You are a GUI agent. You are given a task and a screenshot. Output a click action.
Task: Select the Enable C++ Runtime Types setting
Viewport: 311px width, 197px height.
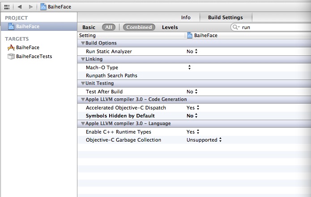[119, 132]
